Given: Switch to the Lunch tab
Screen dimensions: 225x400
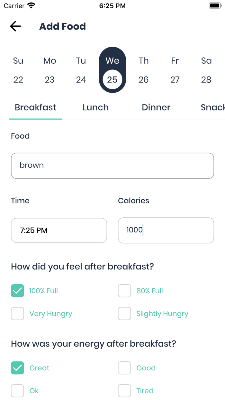Looking at the screenshot, I should [x=95, y=107].
